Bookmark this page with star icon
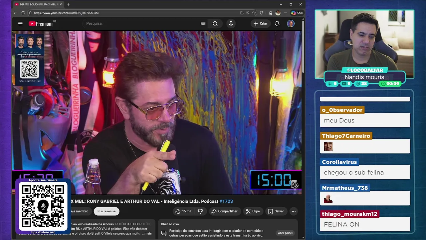 [x=254, y=13]
